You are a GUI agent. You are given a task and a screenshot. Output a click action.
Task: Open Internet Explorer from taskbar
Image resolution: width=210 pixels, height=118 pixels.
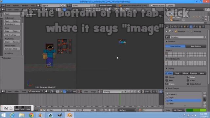pos(12,115)
